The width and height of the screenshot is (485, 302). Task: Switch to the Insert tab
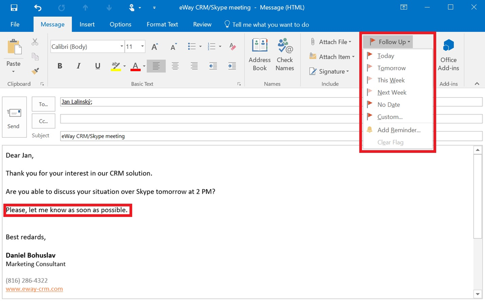click(x=87, y=24)
